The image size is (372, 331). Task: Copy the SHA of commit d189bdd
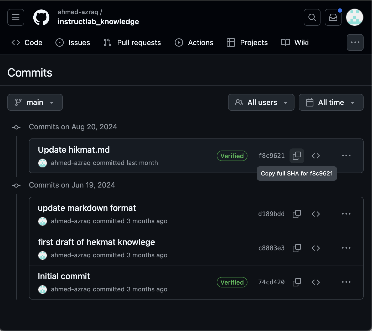(x=297, y=214)
